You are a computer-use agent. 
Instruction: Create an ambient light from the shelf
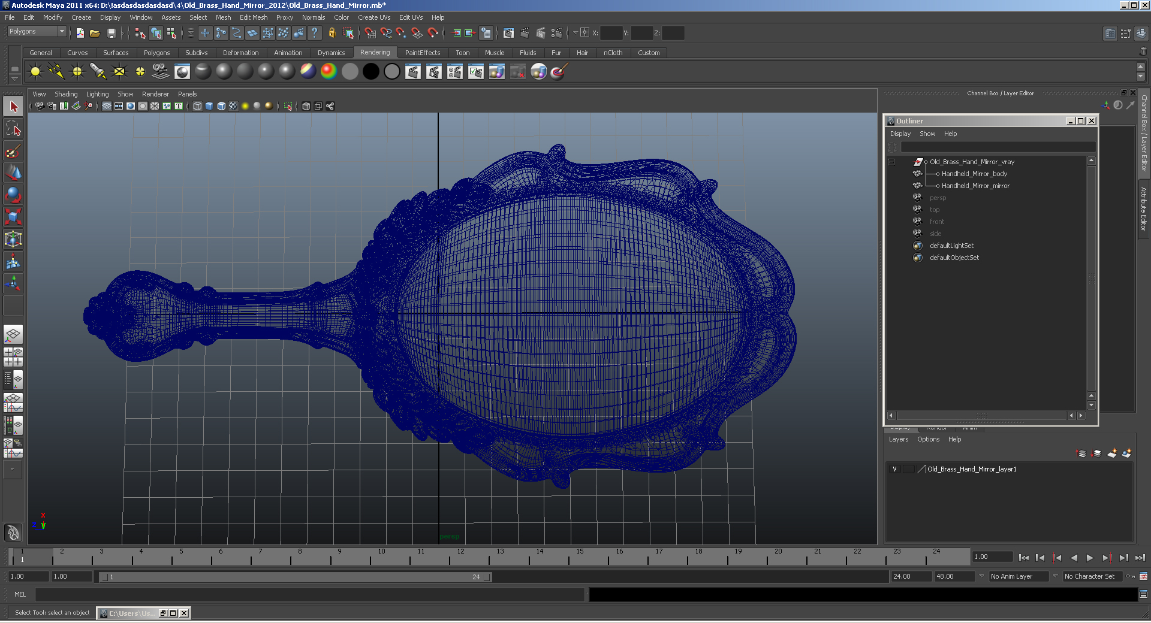tap(35, 72)
